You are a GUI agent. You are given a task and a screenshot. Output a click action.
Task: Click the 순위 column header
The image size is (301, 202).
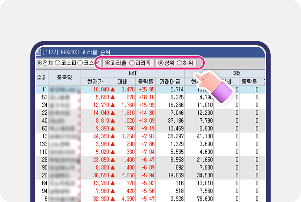[42, 77]
